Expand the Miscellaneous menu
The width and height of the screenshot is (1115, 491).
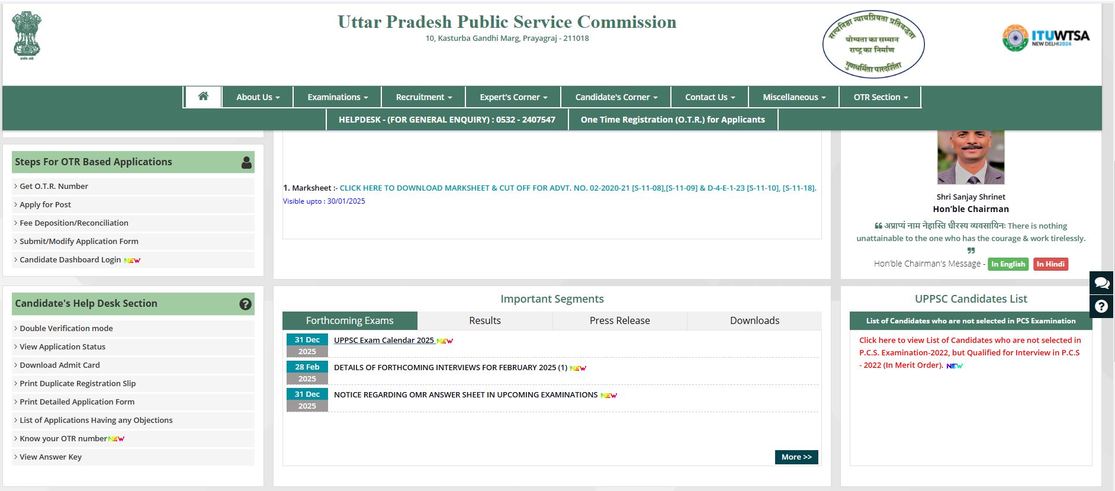coord(794,97)
